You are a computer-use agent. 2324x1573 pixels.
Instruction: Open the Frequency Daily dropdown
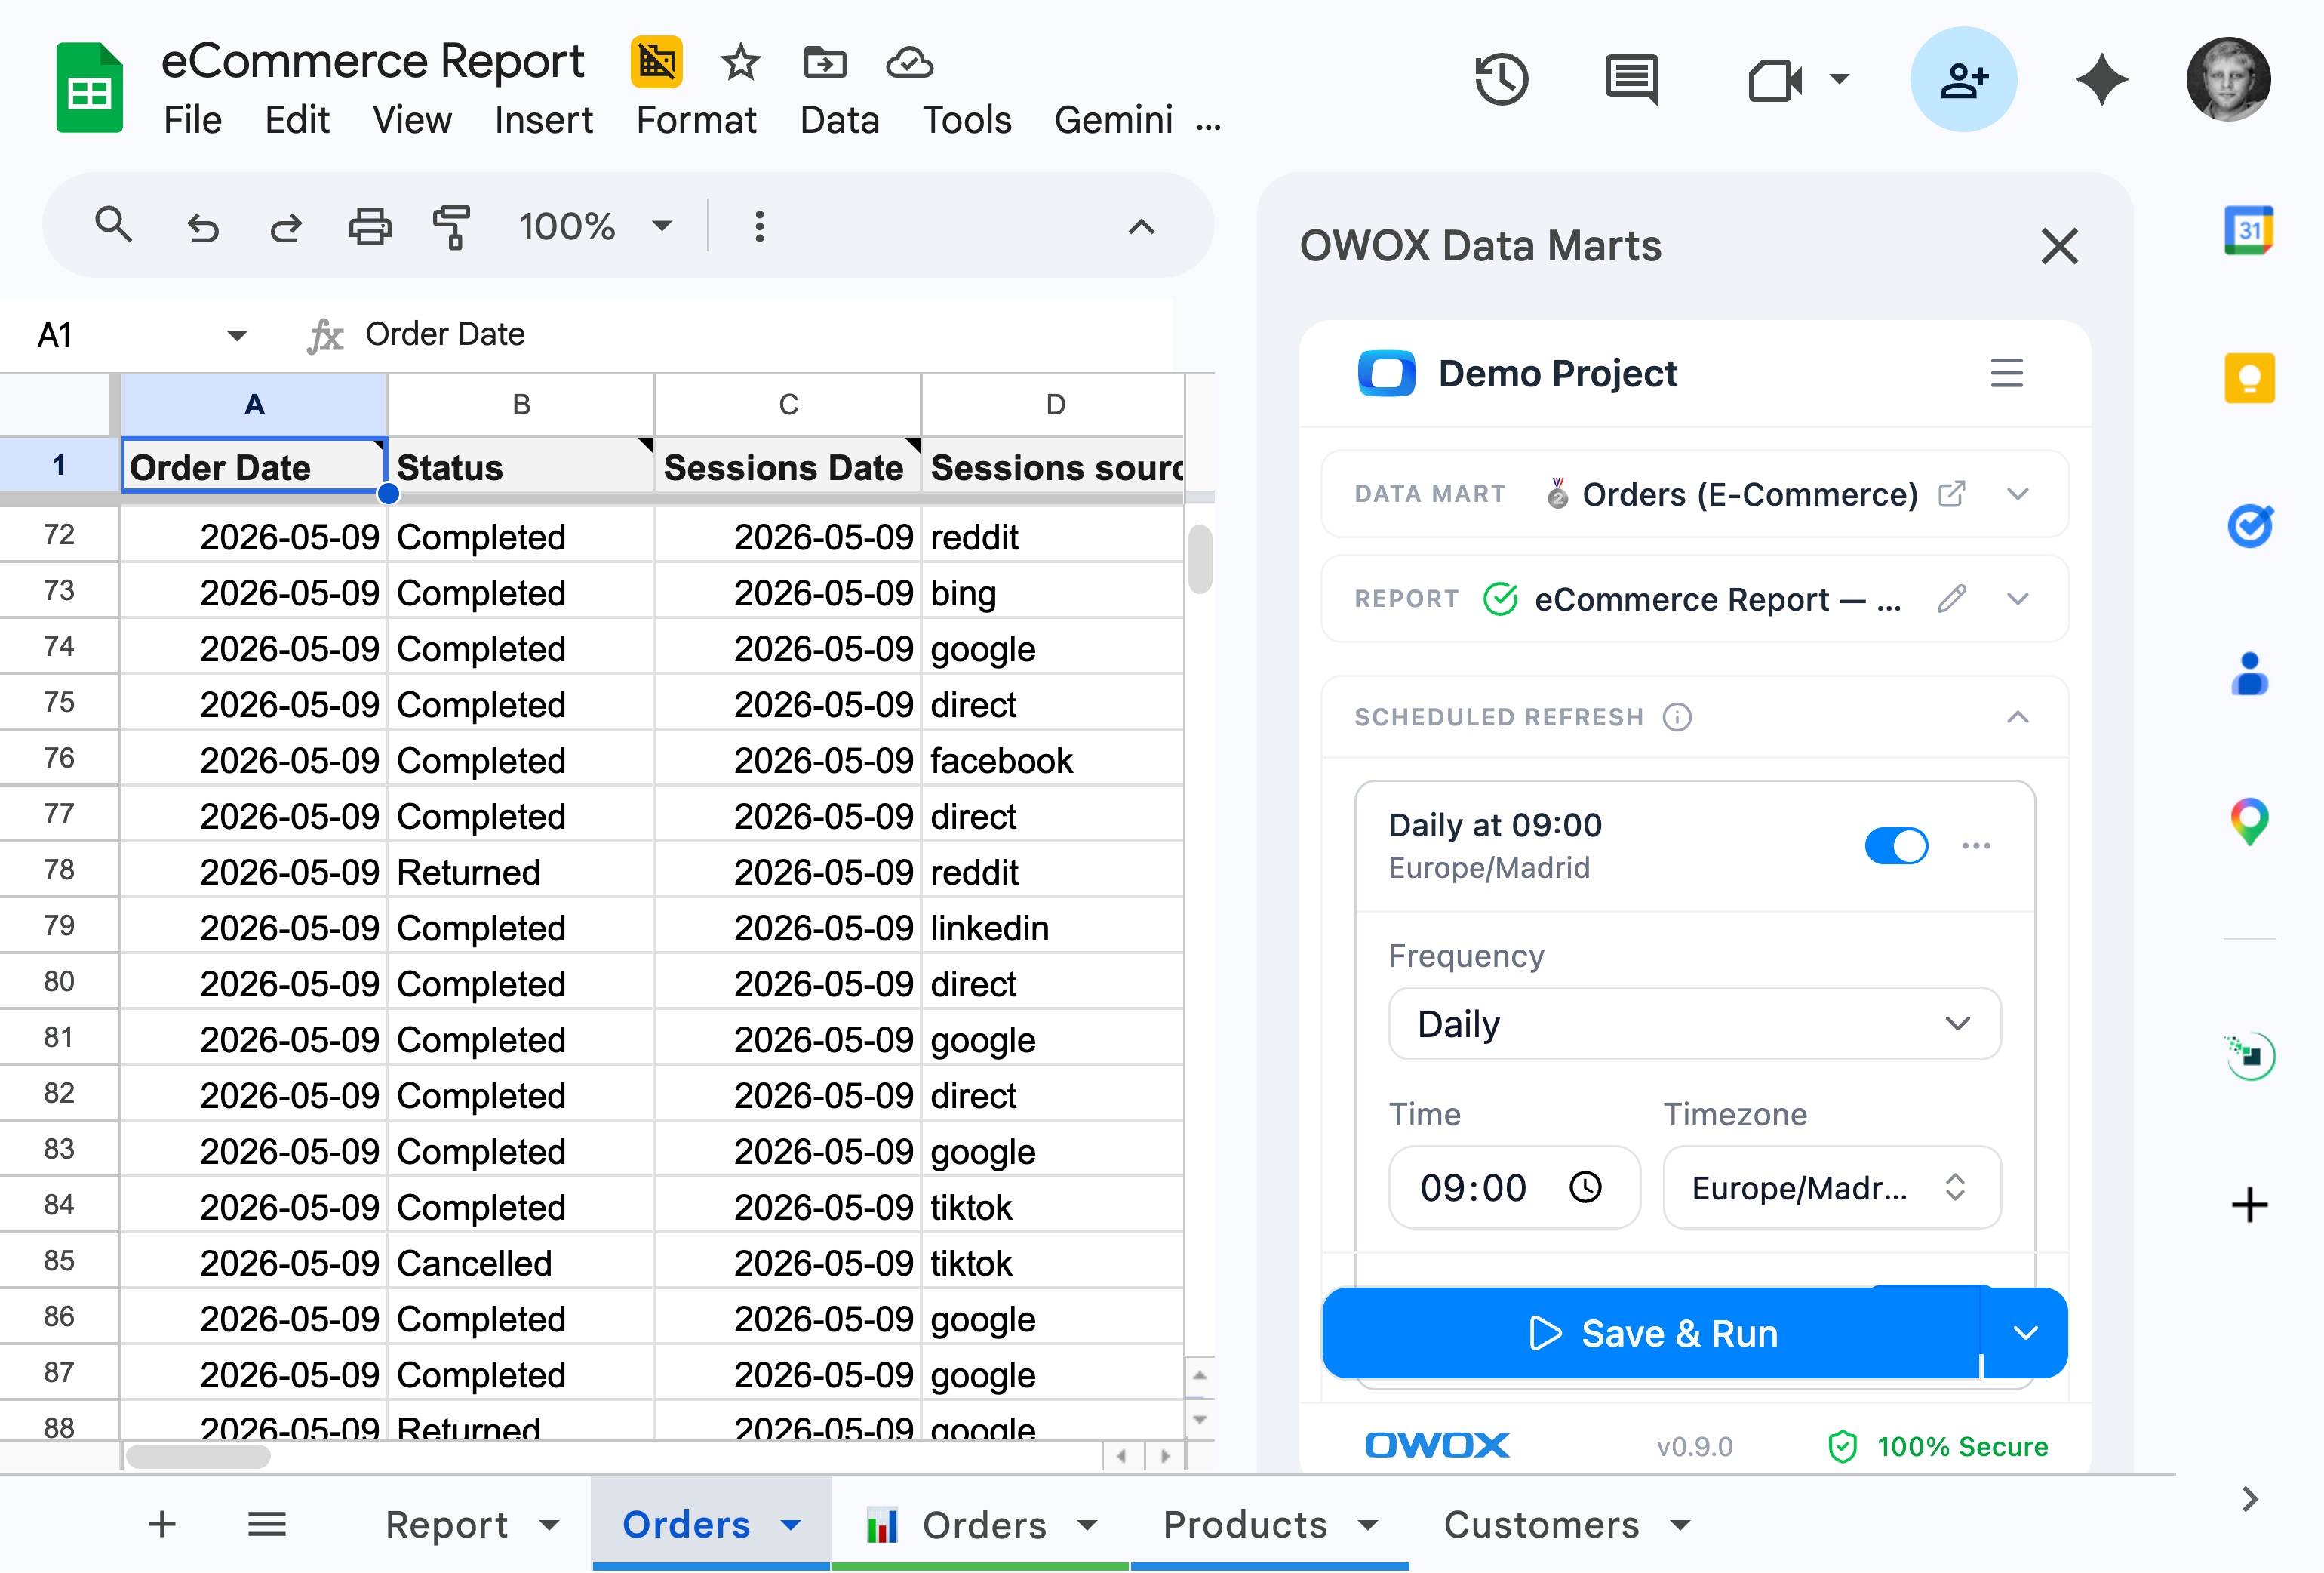click(x=1694, y=1024)
